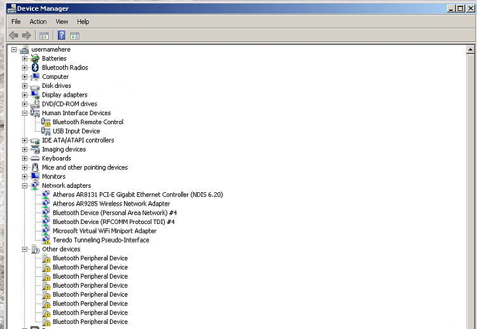Select Atheros AR9285 Wireless Network Adapter
The height and width of the screenshot is (329, 477).
pyautogui.click(x=111, y=204)
